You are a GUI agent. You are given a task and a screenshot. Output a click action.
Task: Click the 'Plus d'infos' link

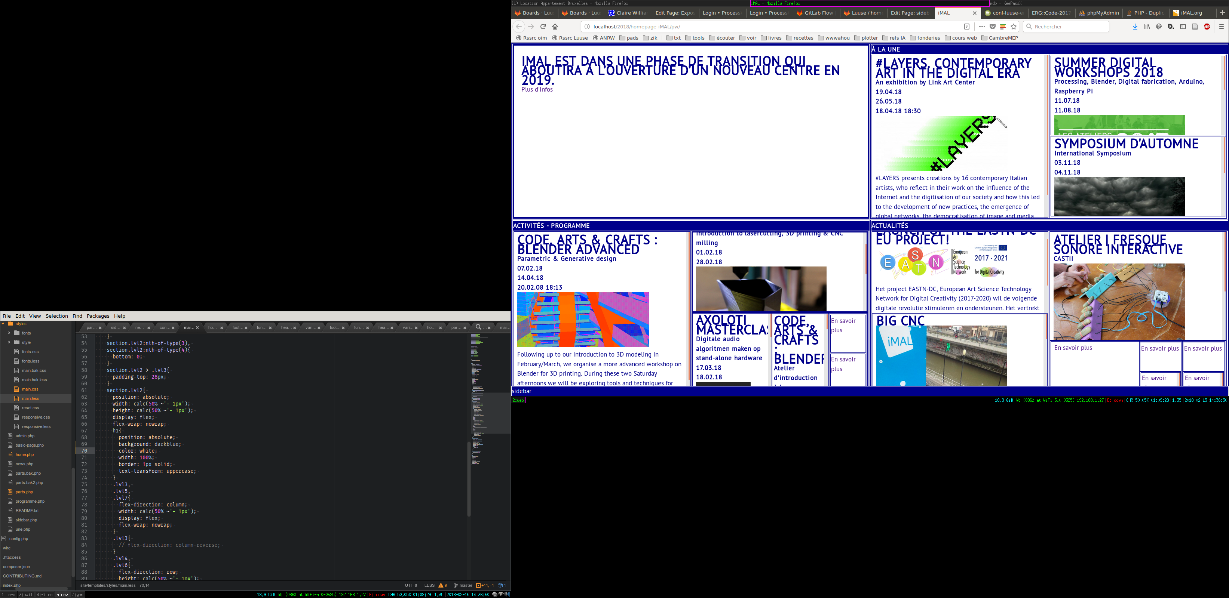pyautogui.click(x=537, y=90)
